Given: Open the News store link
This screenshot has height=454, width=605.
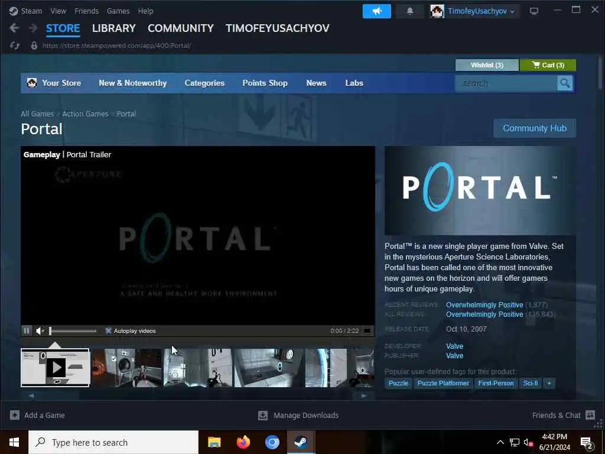Looking at the screenshot, I should point(317,83).
